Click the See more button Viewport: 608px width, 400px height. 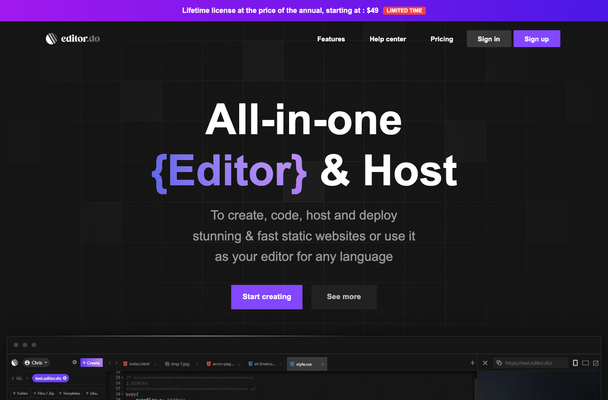[344, 297]
